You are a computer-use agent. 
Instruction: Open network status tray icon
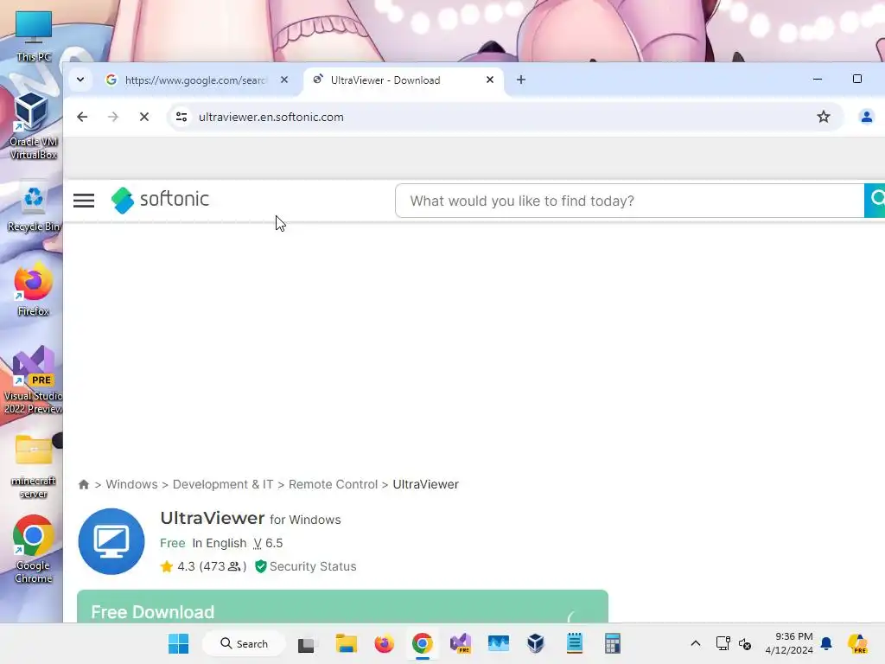(x=723, y=643)
